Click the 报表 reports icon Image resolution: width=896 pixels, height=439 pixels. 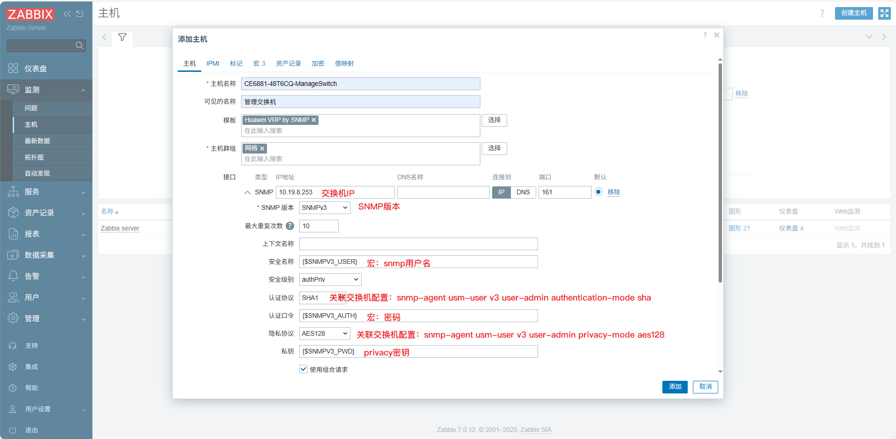tap(13, 234)
